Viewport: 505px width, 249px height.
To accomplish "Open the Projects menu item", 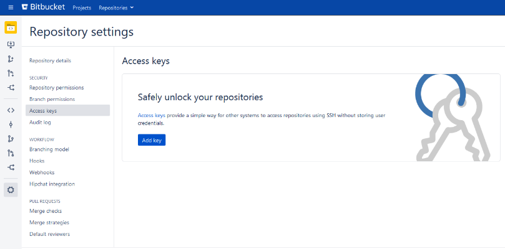I will click(x=82, y=7).
